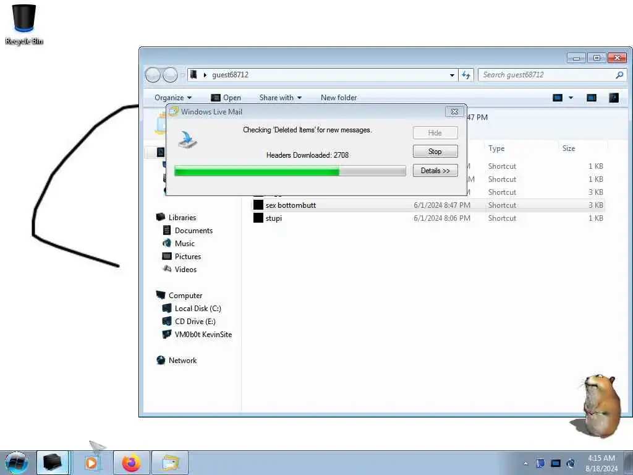This screenshot has height=475, width=633.
Task: Expand the address bar history dropdown
Action: point(452,75)
